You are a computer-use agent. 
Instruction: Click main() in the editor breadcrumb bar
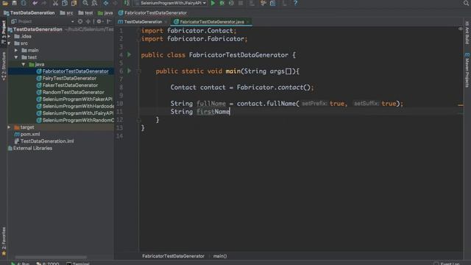(x=220, y=256)
